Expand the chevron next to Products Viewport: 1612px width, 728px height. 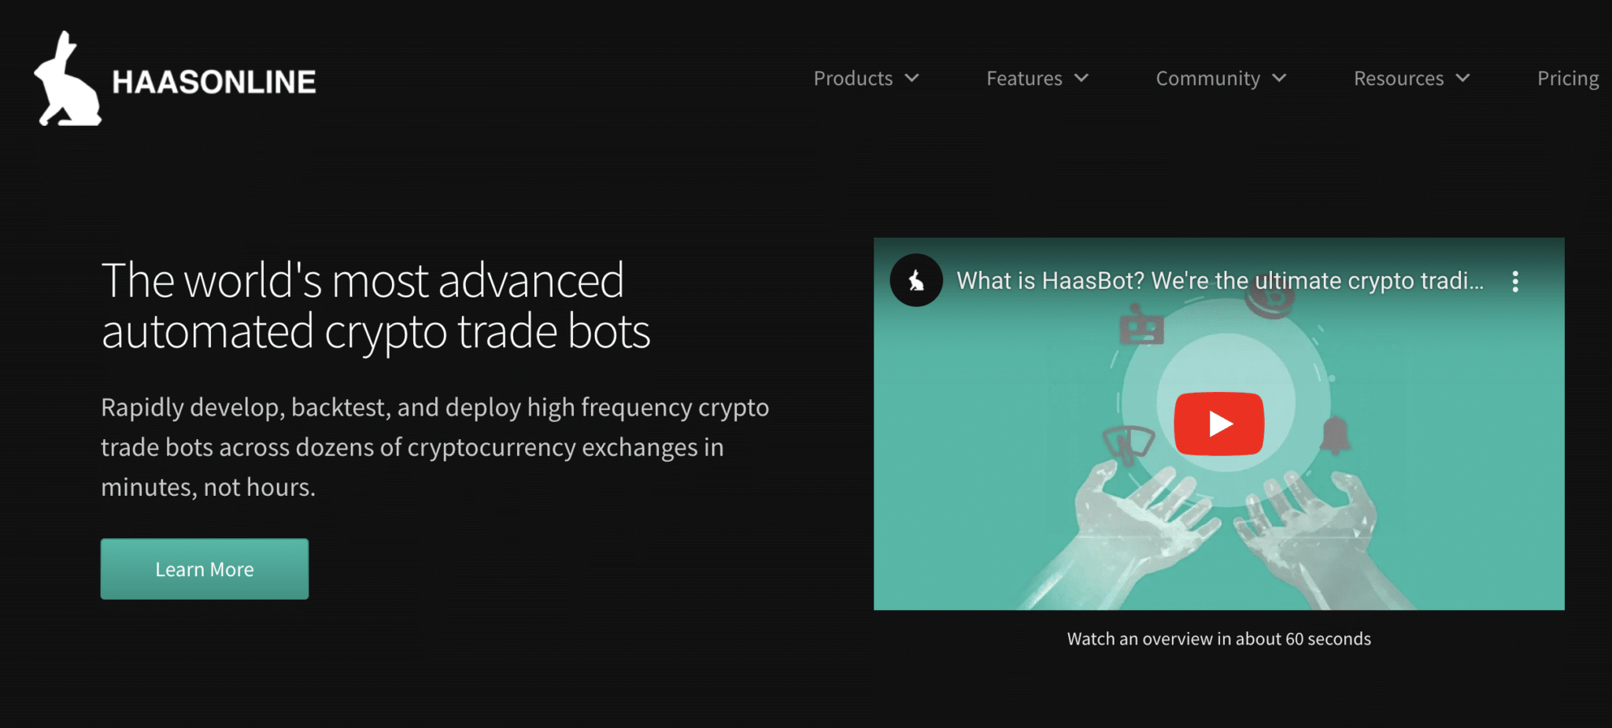912,78
